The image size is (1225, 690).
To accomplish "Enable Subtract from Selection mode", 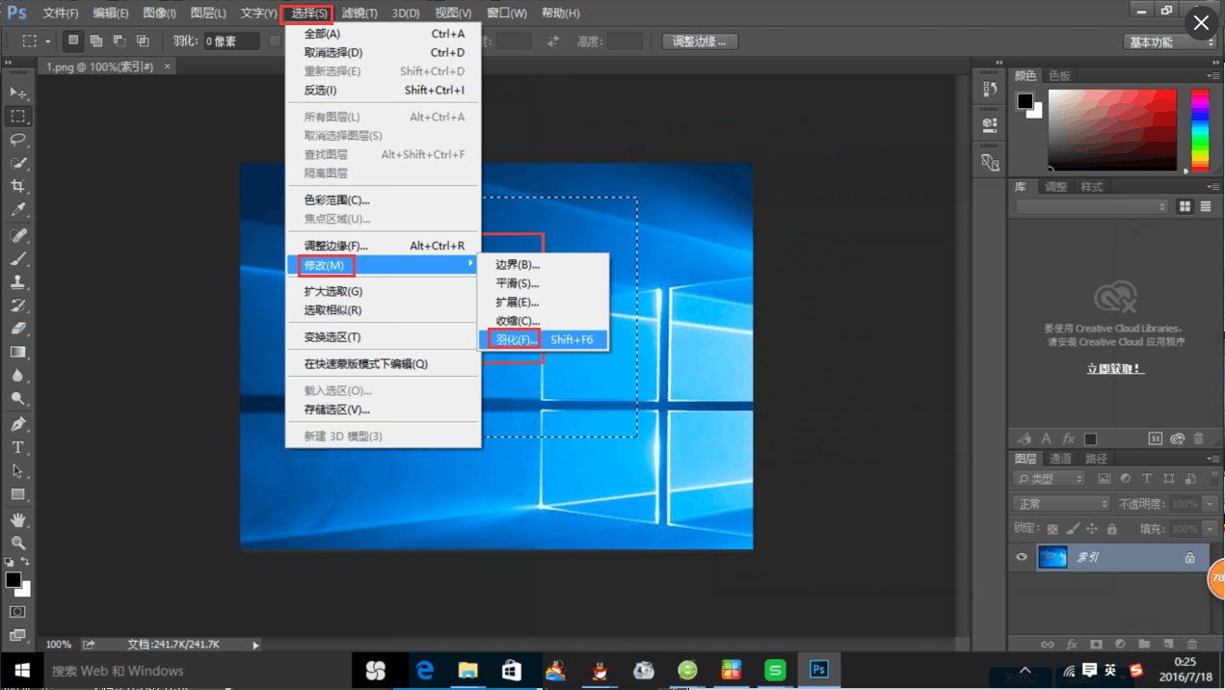I will [x=120, y=41].
